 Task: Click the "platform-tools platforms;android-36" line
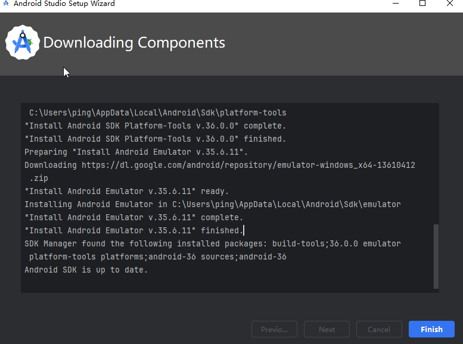pos(158,257)
